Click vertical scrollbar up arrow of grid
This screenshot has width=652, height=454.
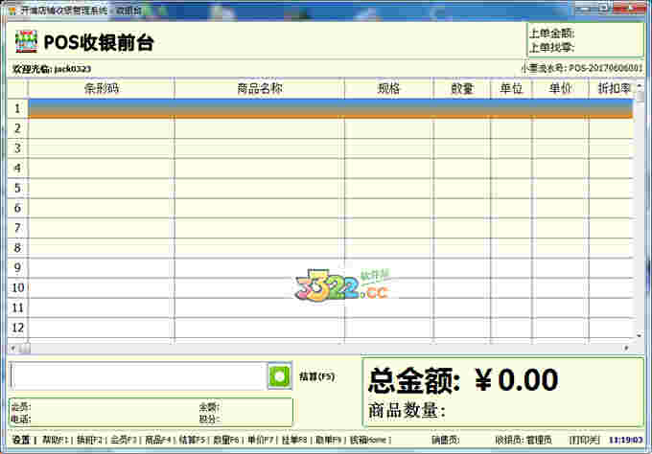640,85
